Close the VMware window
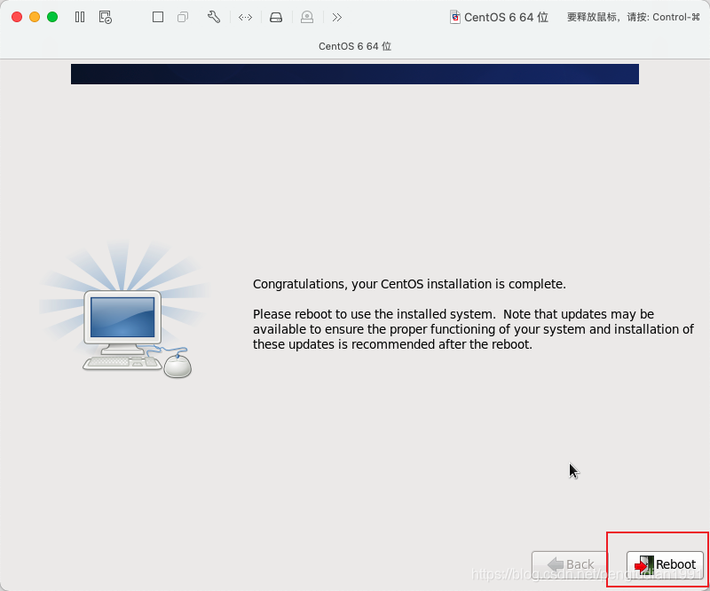This screenshot has height=591, width=710. click(17, 17)
